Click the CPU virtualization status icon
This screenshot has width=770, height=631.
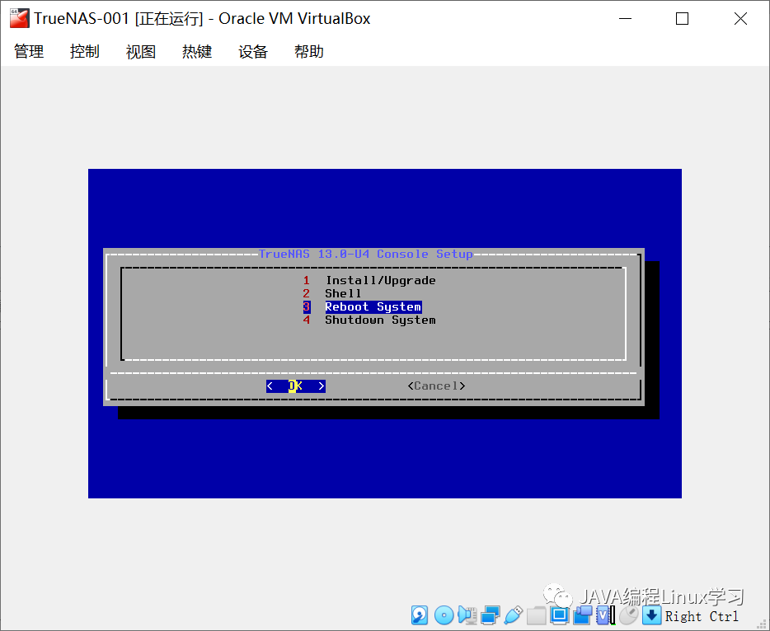tap(605, 615)
